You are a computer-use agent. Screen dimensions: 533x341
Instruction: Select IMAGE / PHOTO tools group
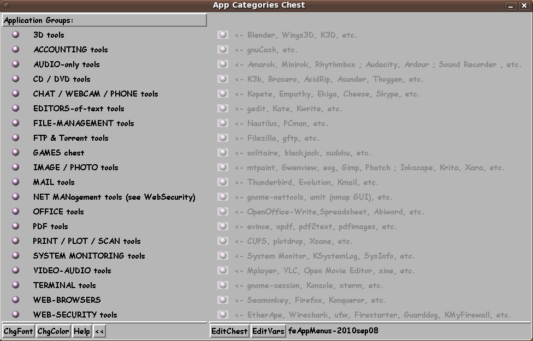(16, 167)
